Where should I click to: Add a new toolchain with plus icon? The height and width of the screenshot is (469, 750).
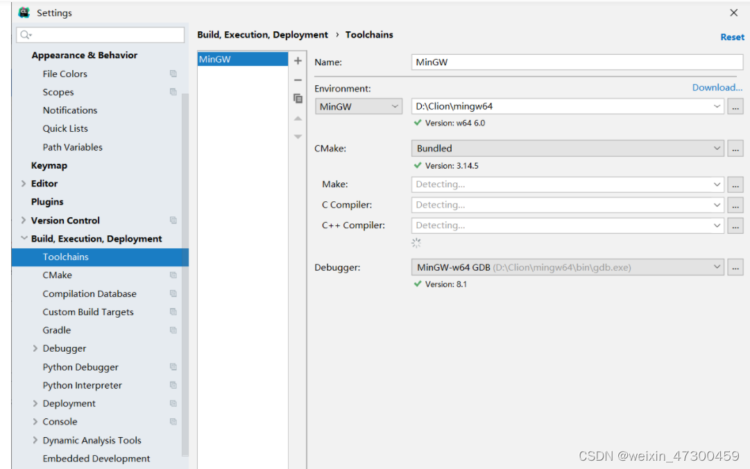pyautogui.click(x=298, y=61)
